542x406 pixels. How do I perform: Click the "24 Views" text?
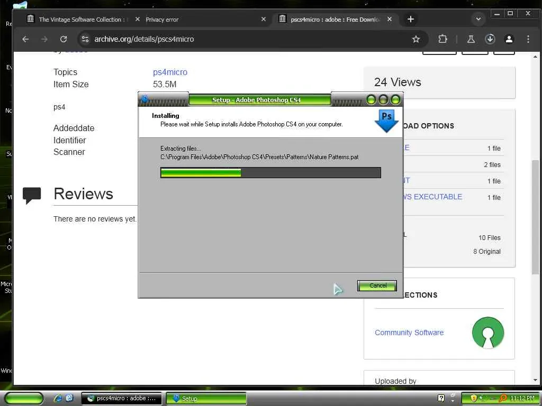coord(398,82)
